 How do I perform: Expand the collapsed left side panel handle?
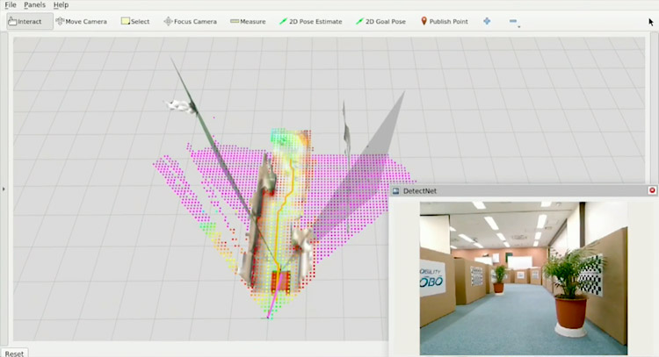click(4, 188)
